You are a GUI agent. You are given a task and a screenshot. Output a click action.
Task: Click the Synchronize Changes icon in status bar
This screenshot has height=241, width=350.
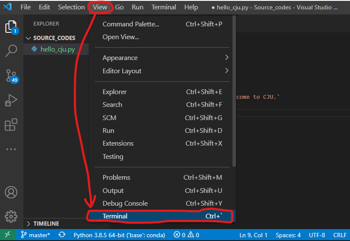[x=62, y=235]
